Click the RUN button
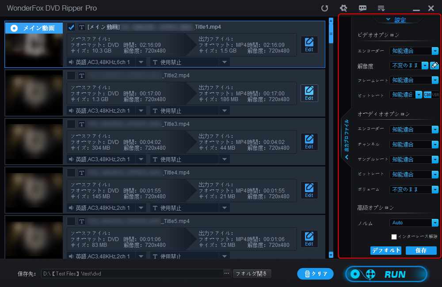The height and width of the screenshot is (287, 442). point(386,274)
